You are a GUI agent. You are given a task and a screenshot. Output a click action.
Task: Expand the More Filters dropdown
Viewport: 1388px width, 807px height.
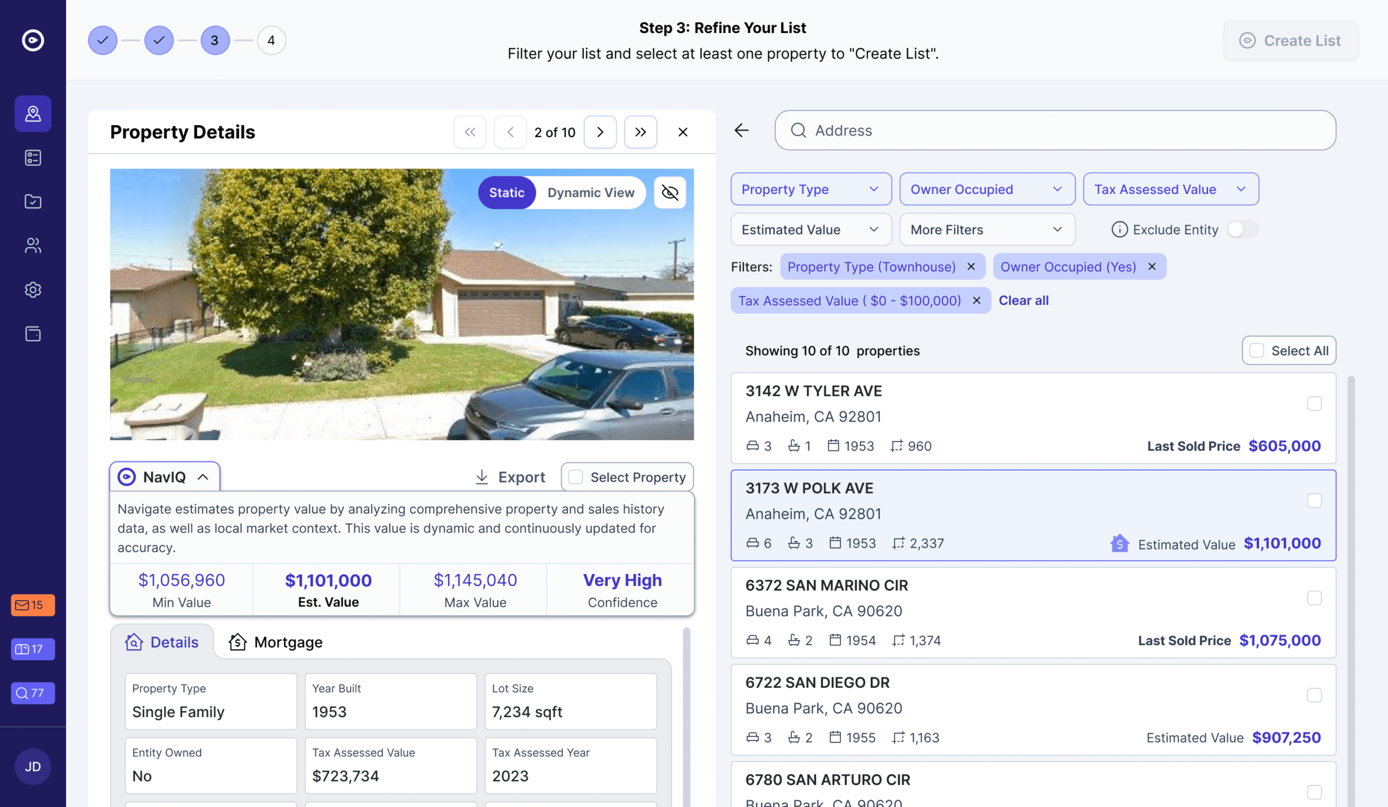986,230
